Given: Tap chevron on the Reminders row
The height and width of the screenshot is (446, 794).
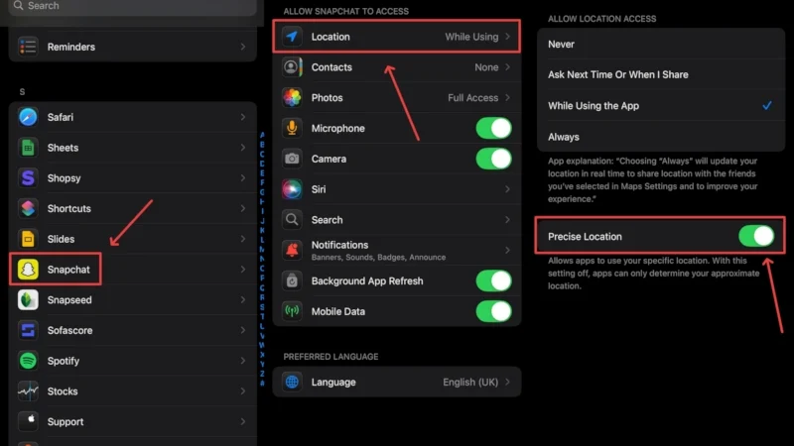Looking at the screenshot, I should click(243, 47).
